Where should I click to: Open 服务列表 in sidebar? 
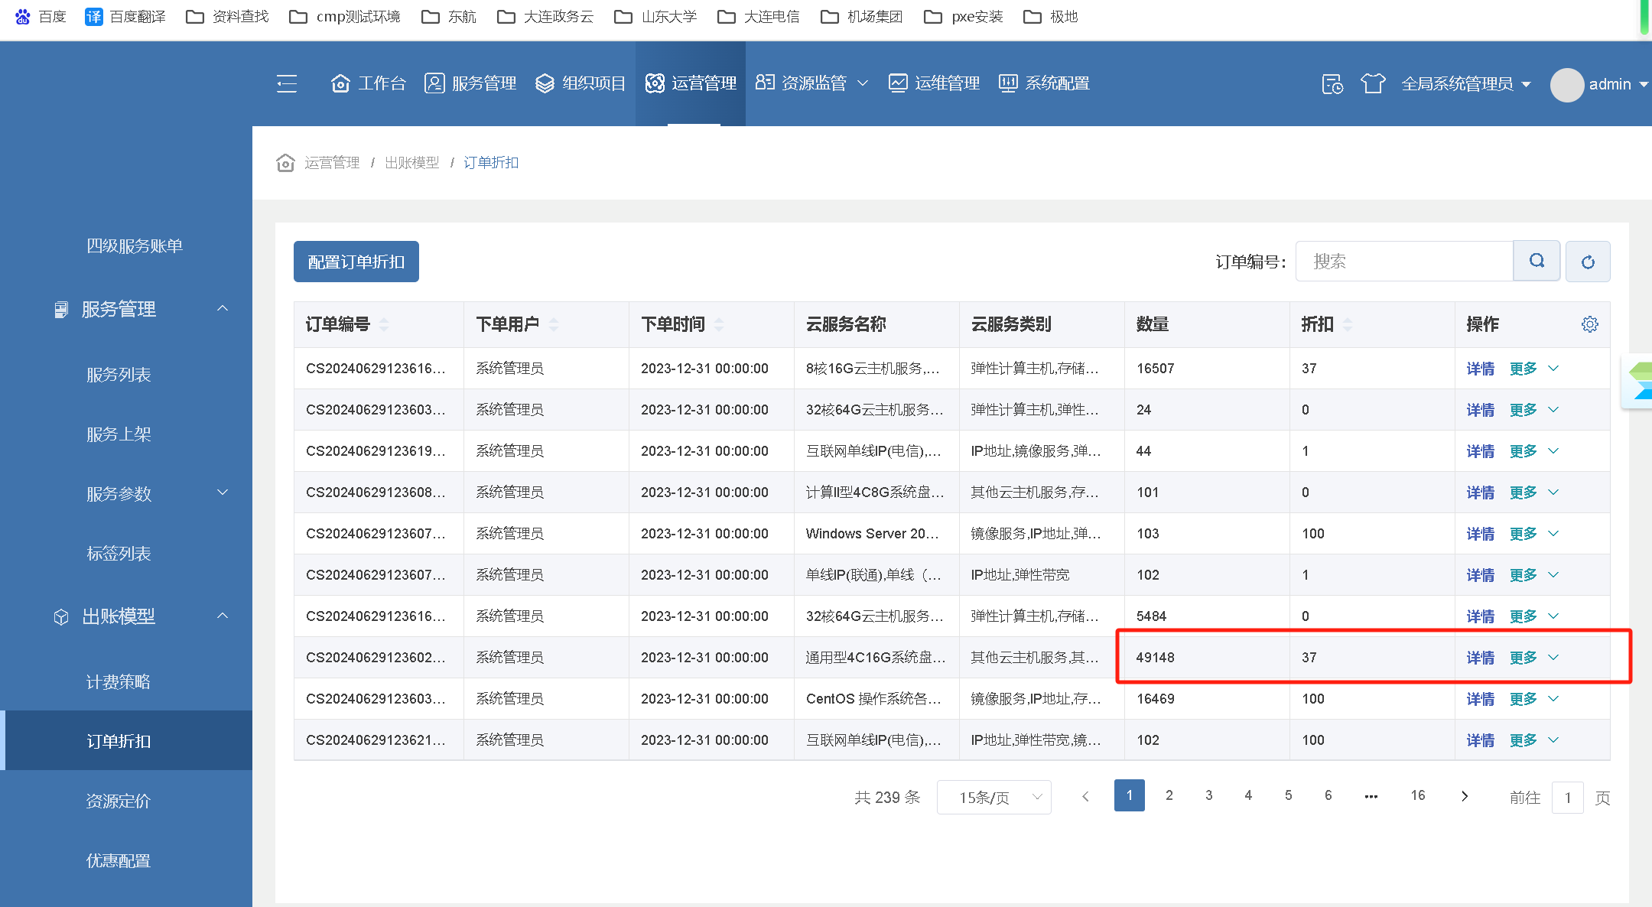[x=119, y=375]
